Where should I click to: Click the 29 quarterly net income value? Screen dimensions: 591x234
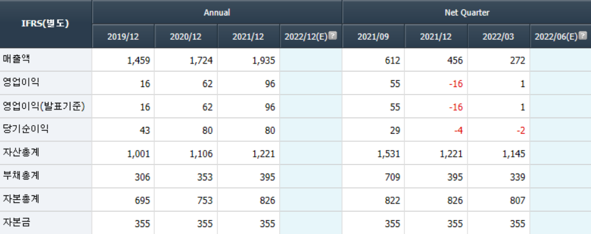click(x=395, y=130)
